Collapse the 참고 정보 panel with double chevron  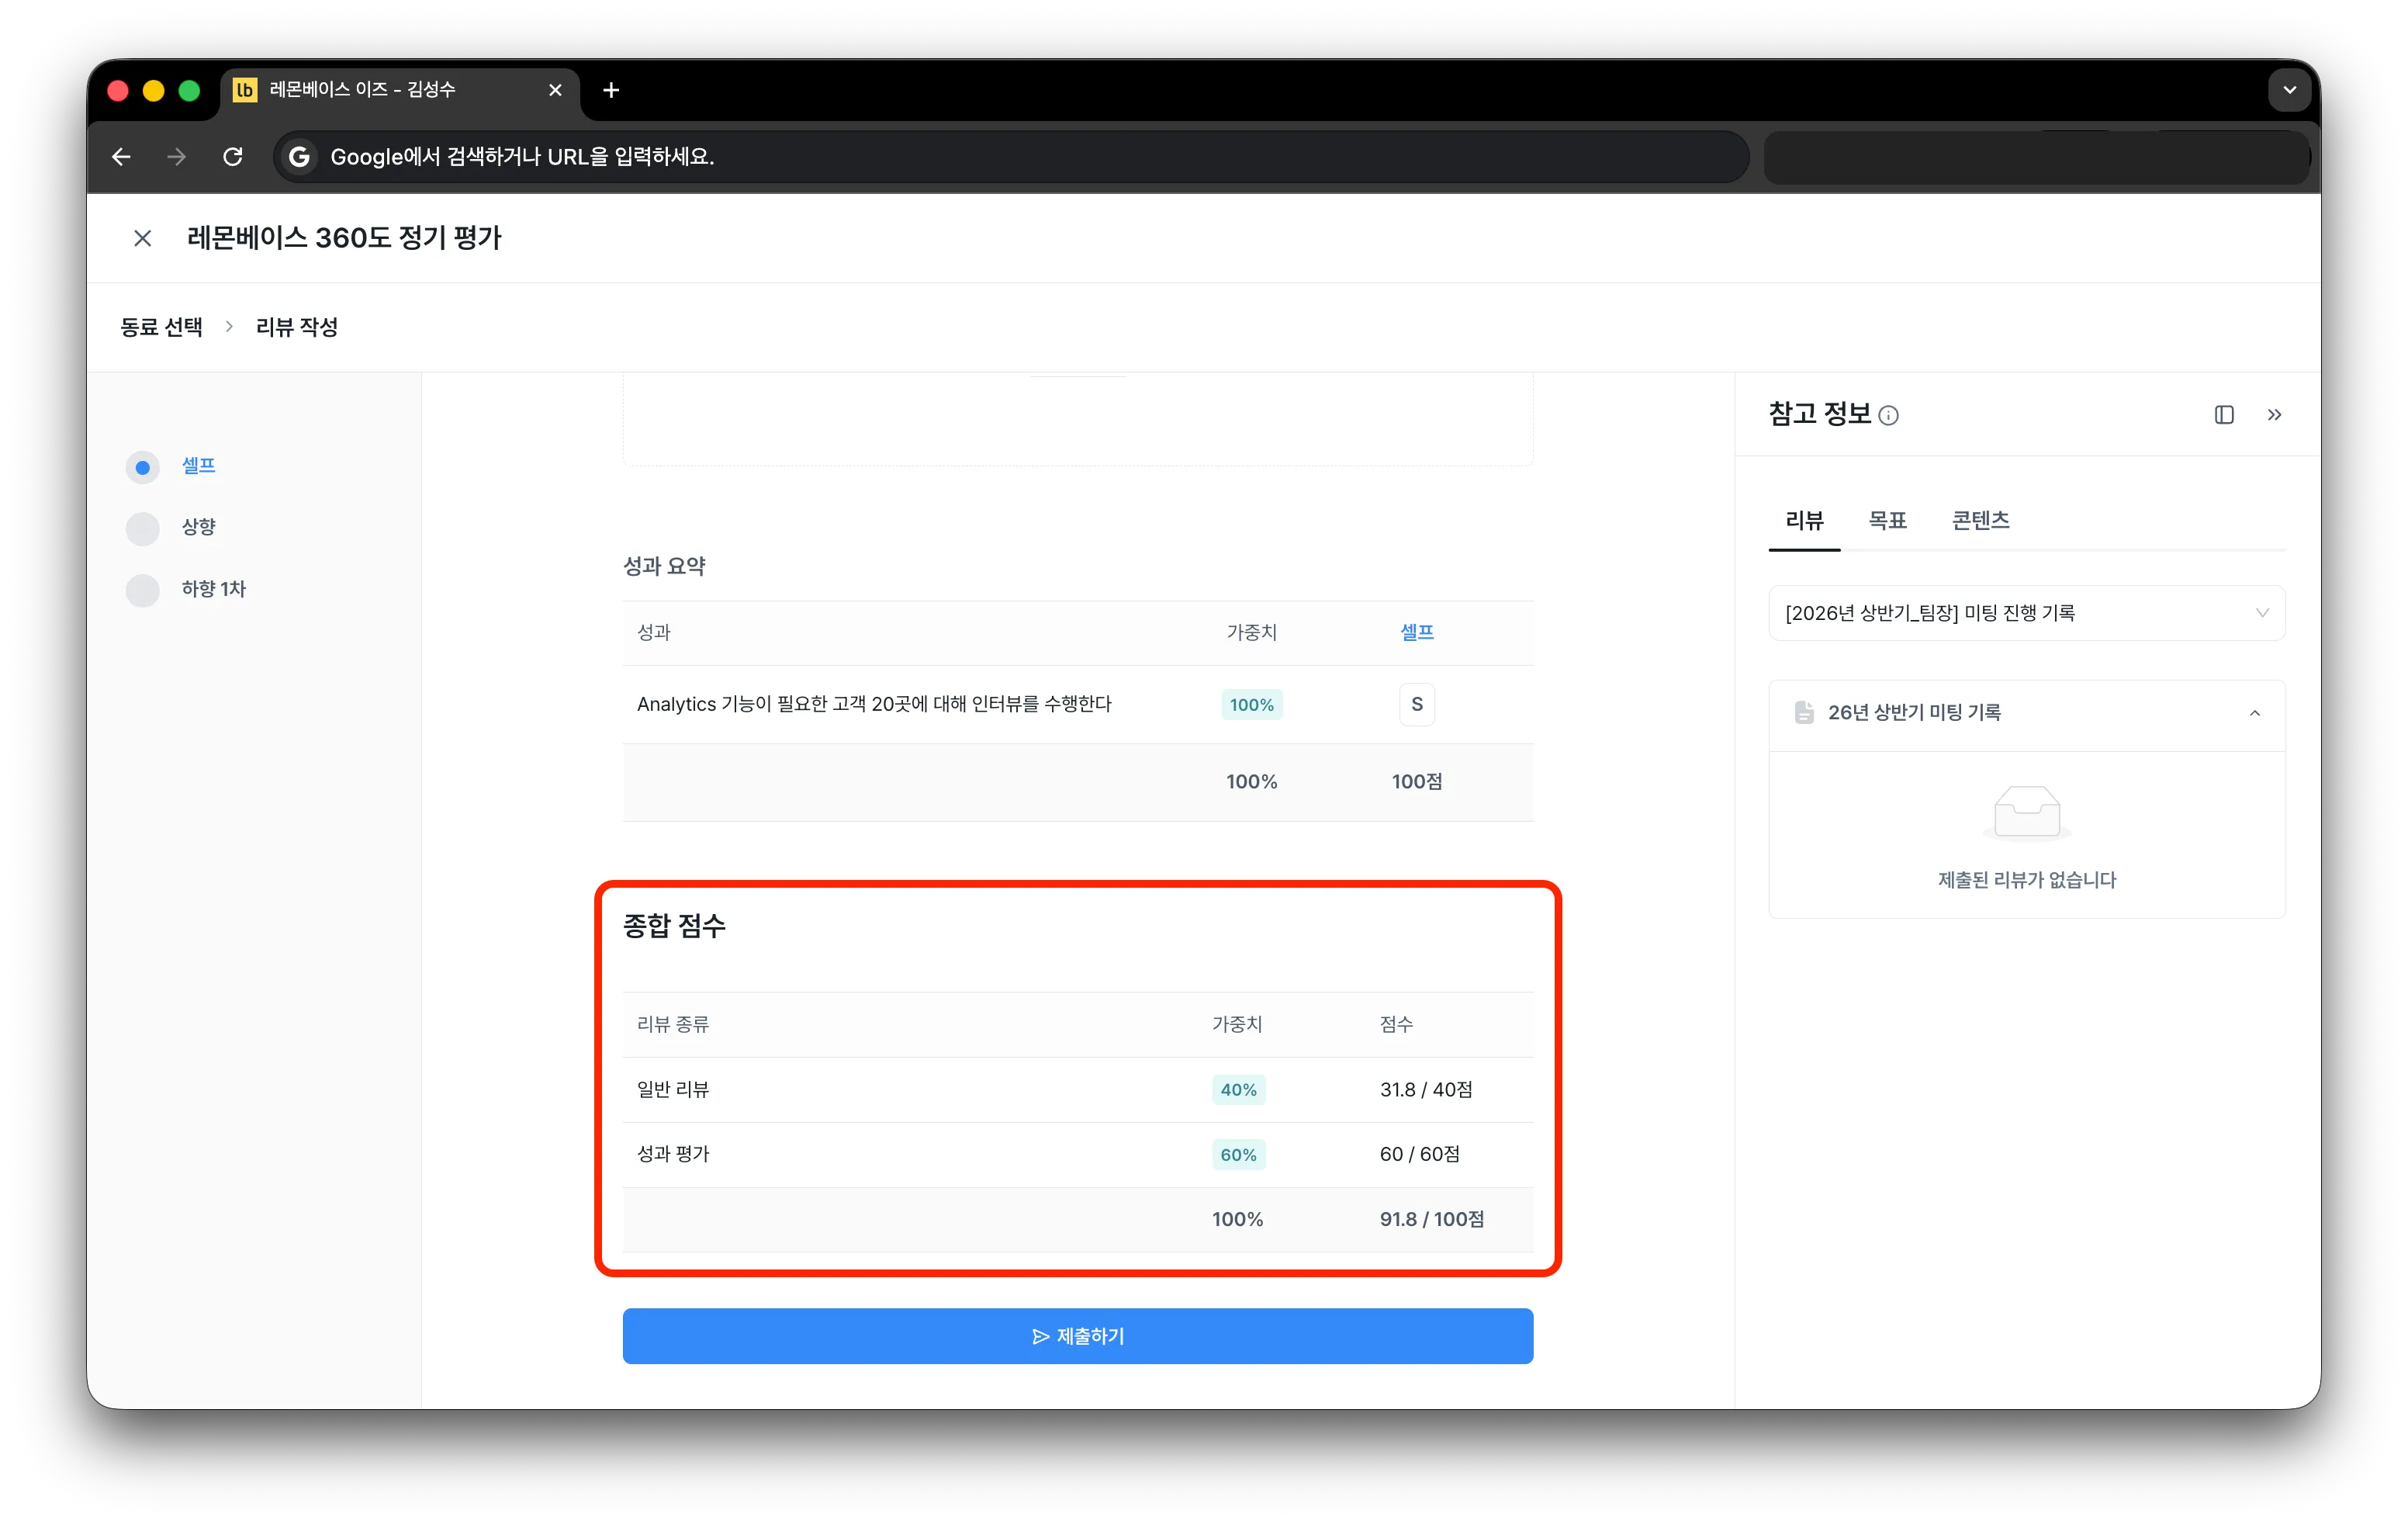click(2275, 415)
